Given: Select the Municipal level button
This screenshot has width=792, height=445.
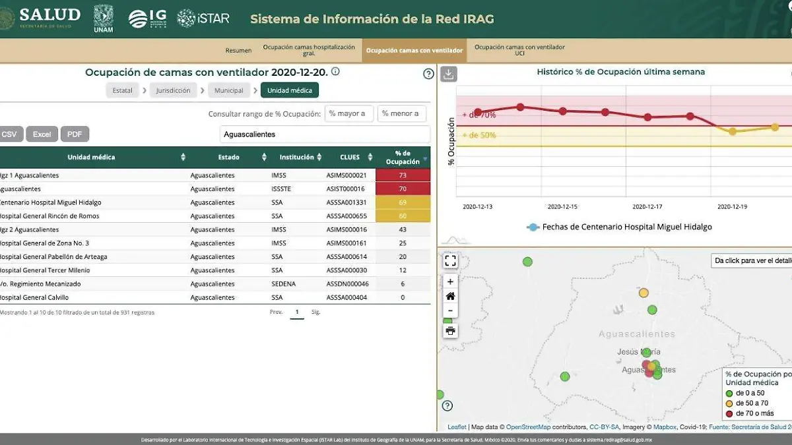Looking at the screenshot, I should 228,90.
